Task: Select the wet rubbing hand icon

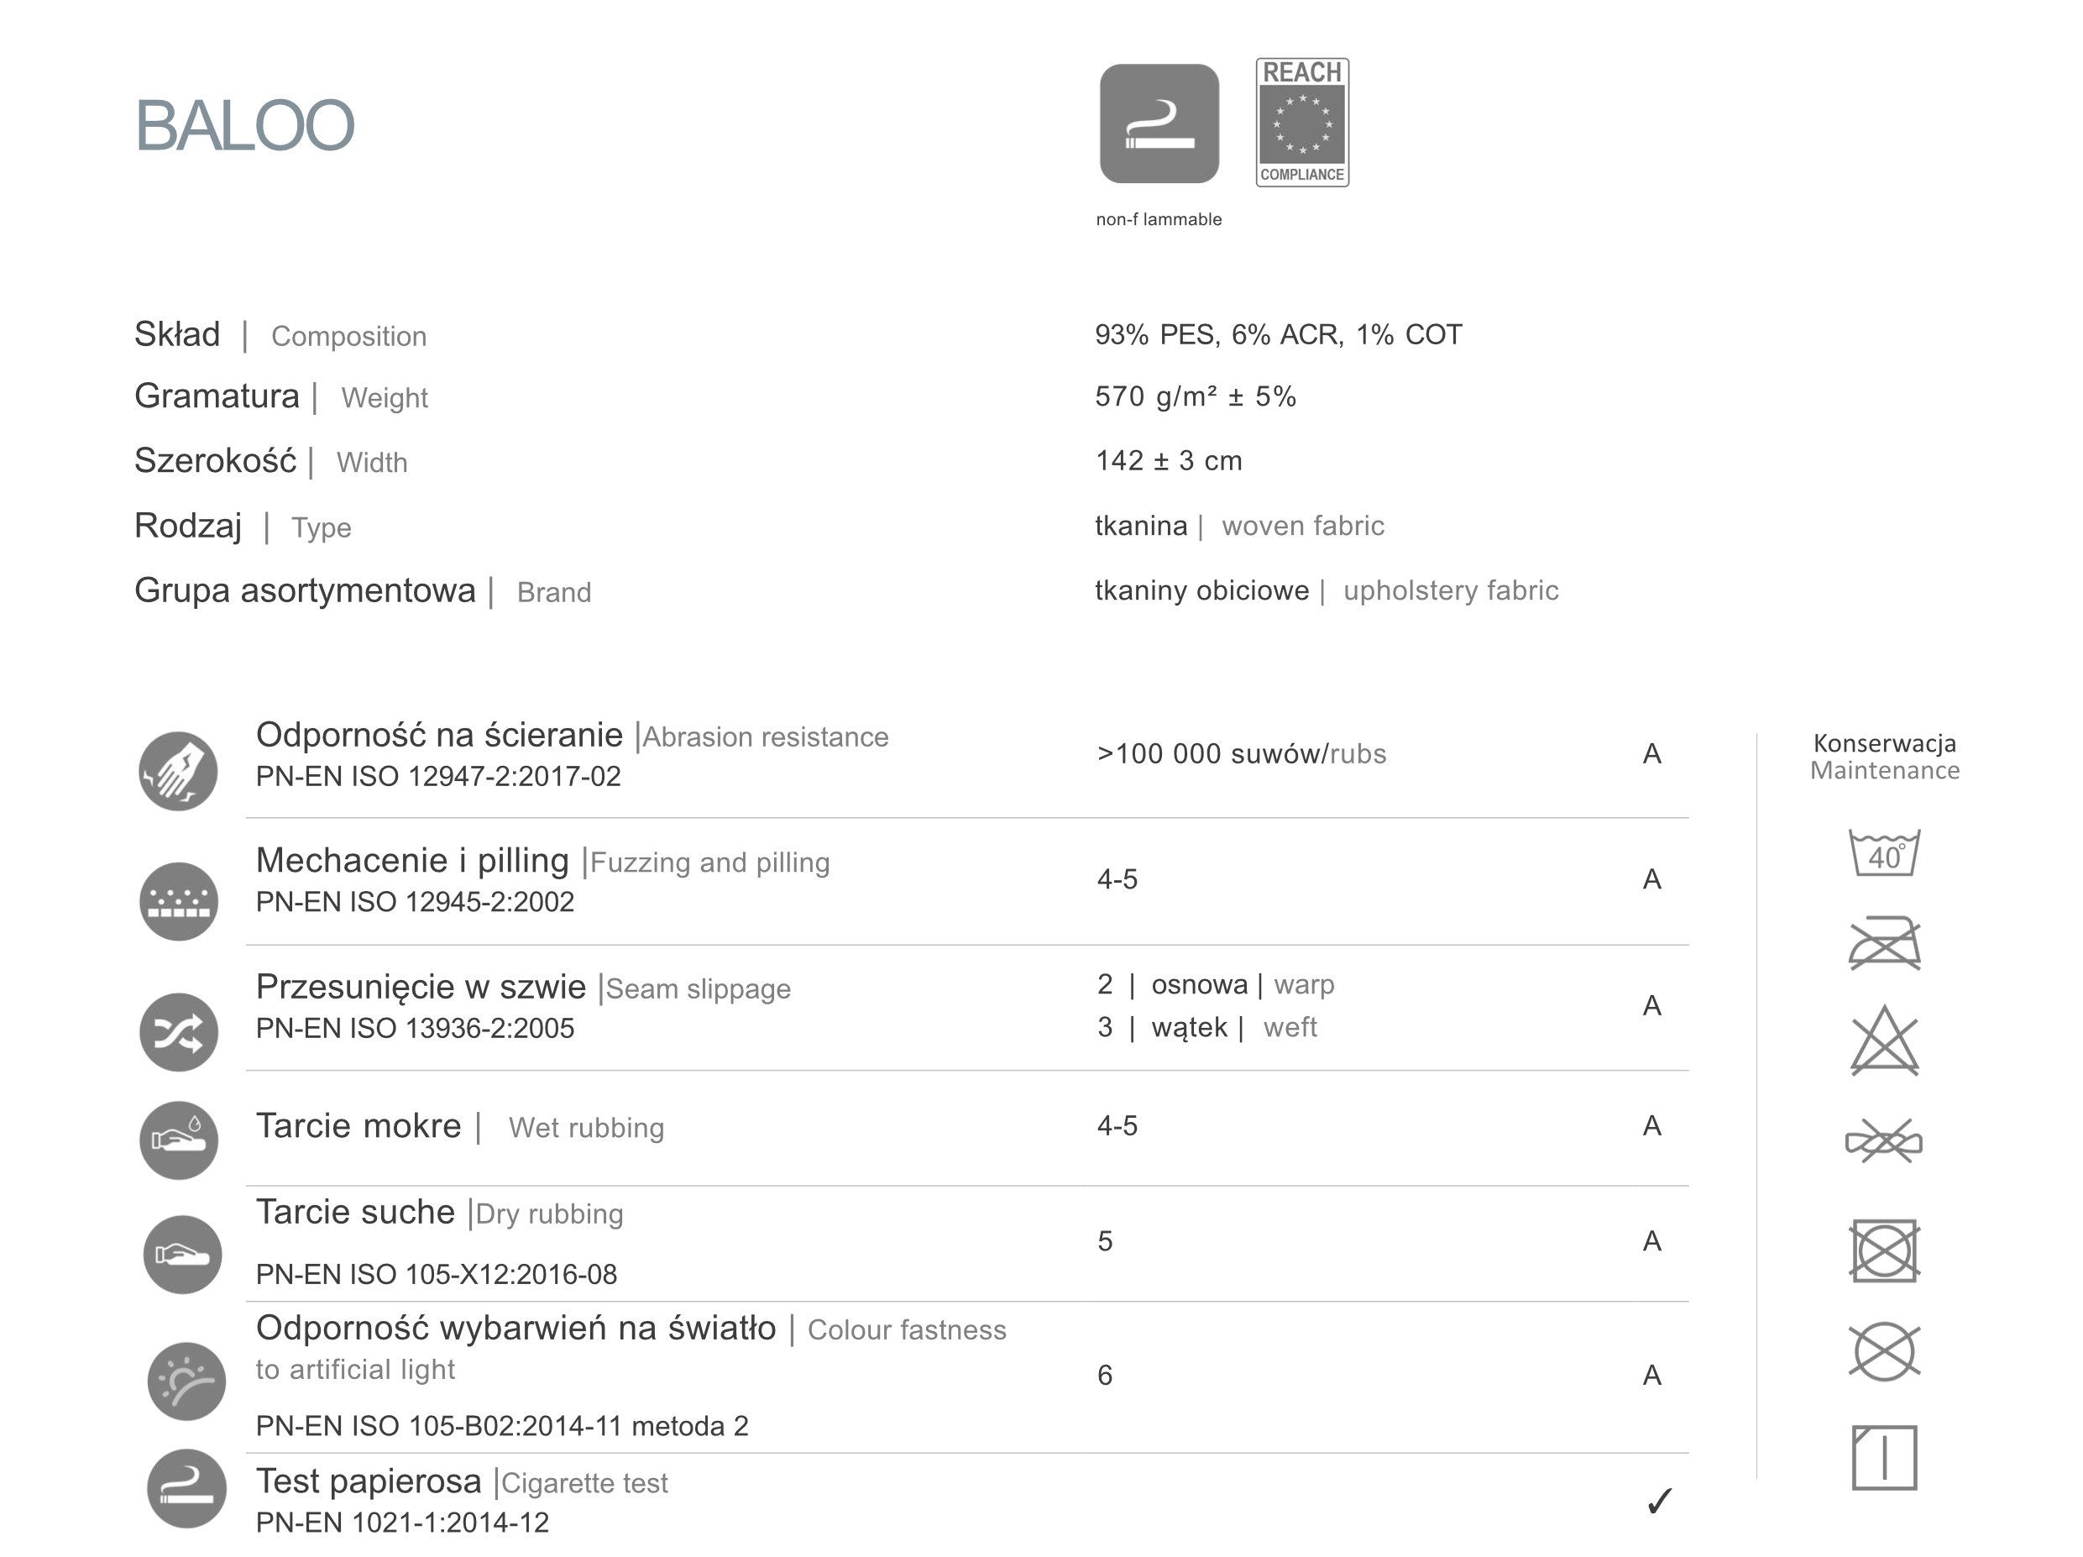Action: coord(178,1140)
